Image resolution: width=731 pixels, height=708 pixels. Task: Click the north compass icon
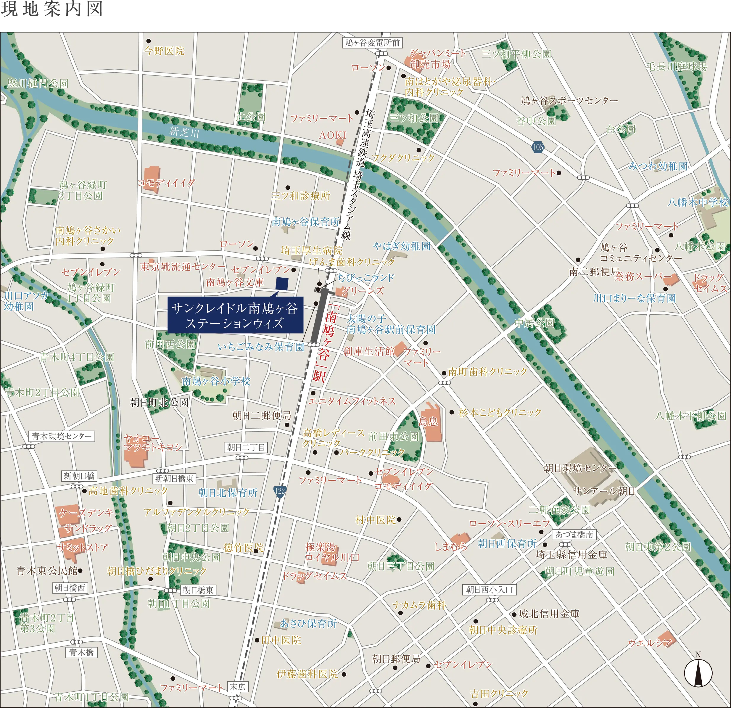698,673
